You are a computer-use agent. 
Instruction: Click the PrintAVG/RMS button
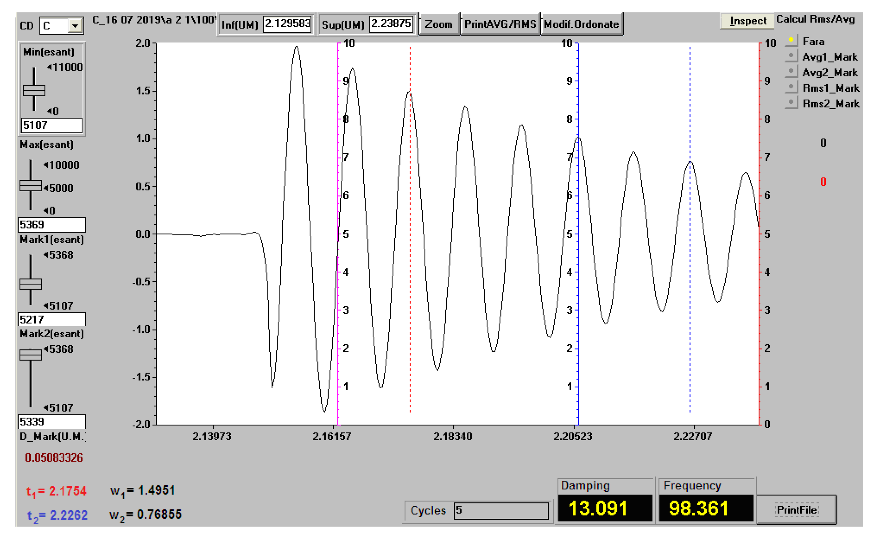point(500,24)
